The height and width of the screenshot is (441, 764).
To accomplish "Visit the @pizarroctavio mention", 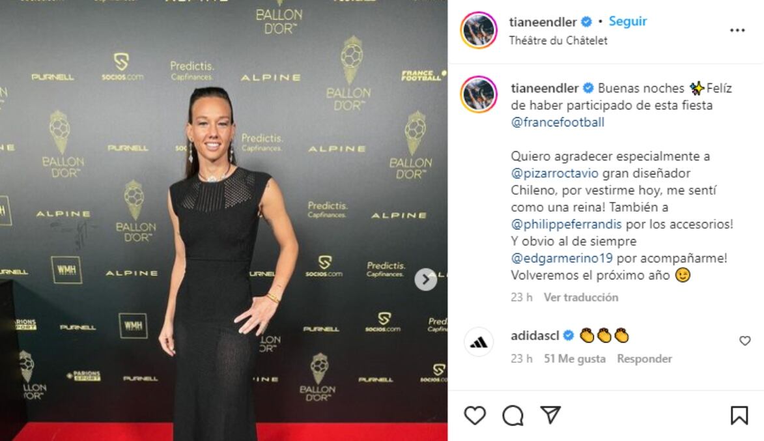I will (554, 173).
